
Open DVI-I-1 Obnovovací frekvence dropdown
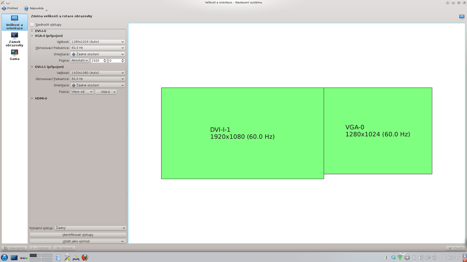tap(97, 79)
